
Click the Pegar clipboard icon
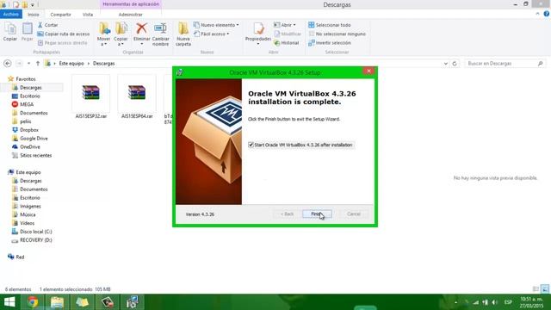click(x=27, y=32)
